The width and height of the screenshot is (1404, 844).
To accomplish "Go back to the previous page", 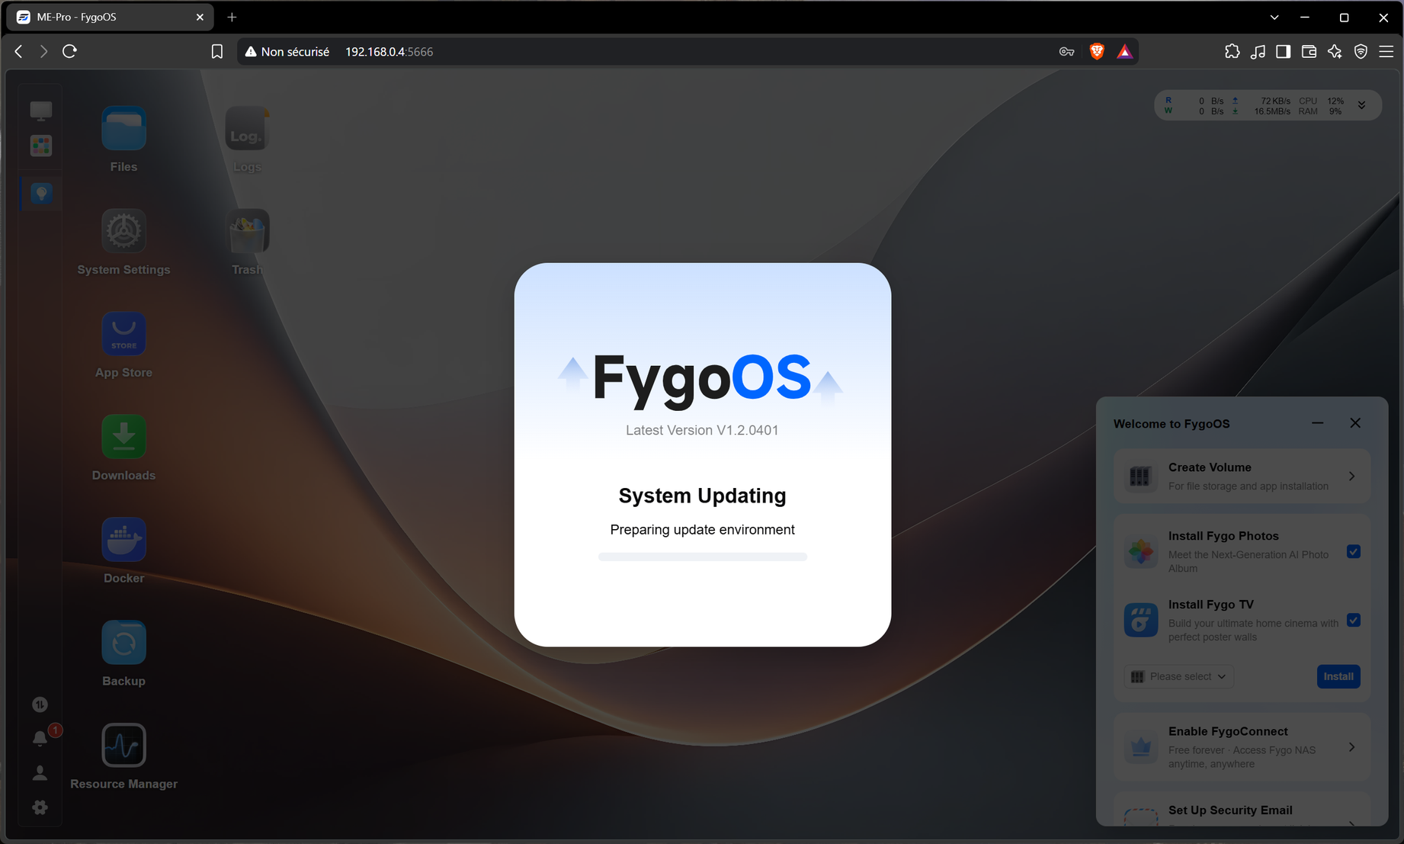I will click(x=19, y=52).
